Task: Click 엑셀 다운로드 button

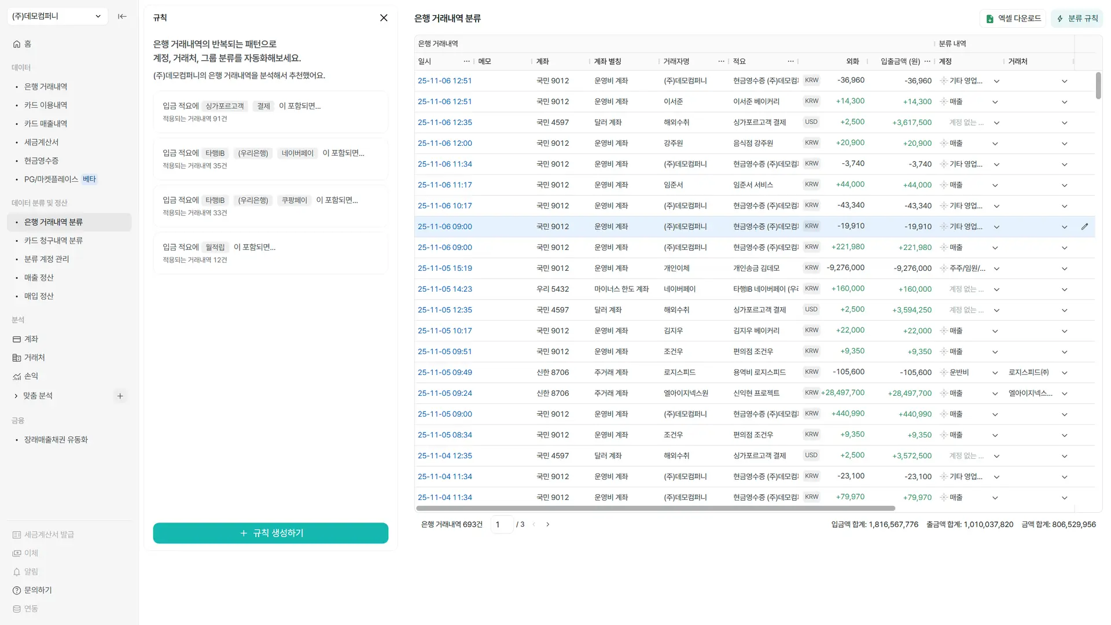Action: pyautogui.click(x=1013, y=19)
